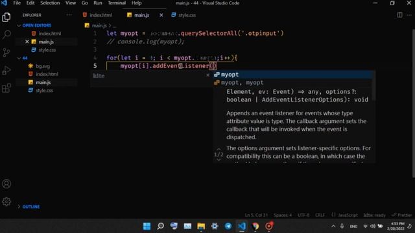Switch to the index.html tab
Image resolution: width=415 pixels, height=233 pixels.
(x=101, y=15)
